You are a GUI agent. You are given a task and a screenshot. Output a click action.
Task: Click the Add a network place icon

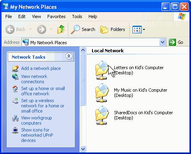(x=15, y=68)
